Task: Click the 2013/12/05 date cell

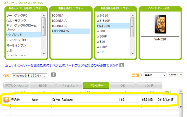Action: [x=168, y=100]
